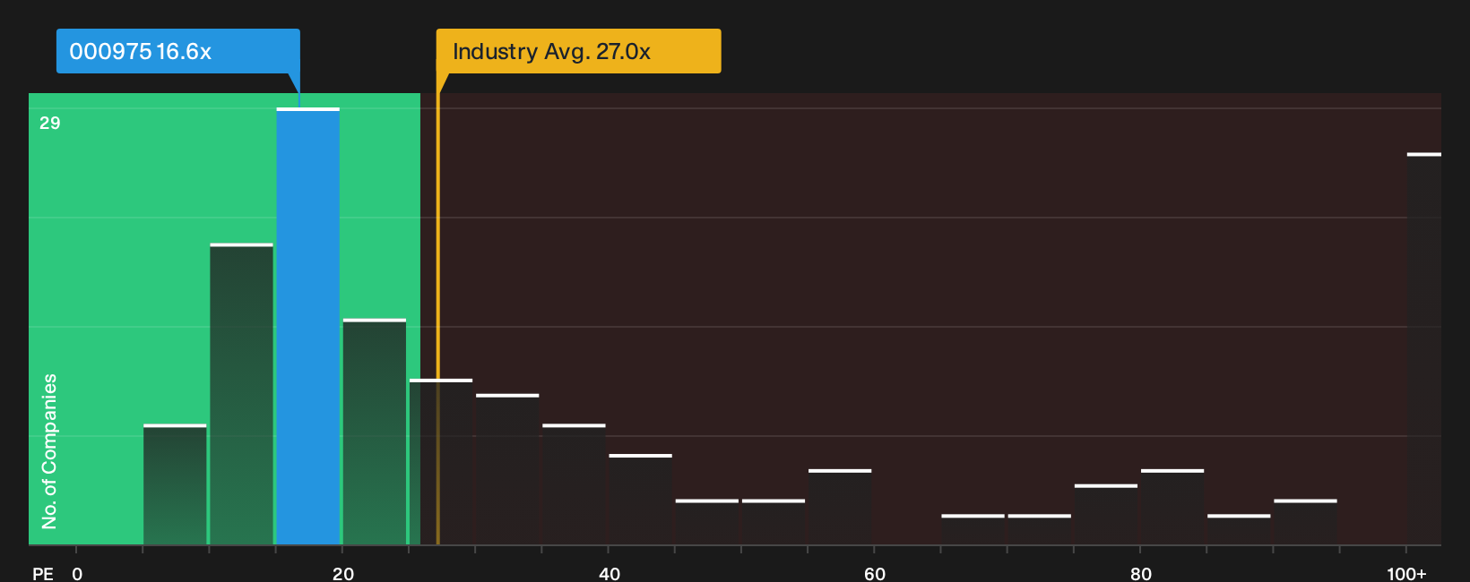Select the bar for PE 50 to 55

[774, 522]
